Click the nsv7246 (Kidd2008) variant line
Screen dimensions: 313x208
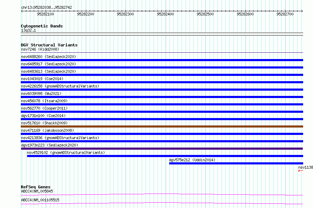162,52
